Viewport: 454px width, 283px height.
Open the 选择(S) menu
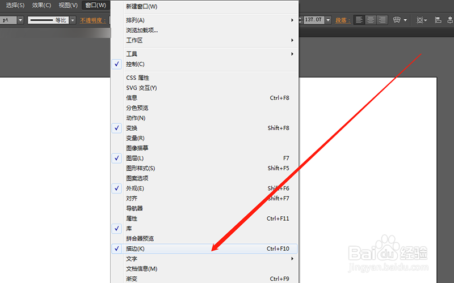pyautogui.click(x=15, y=5)
